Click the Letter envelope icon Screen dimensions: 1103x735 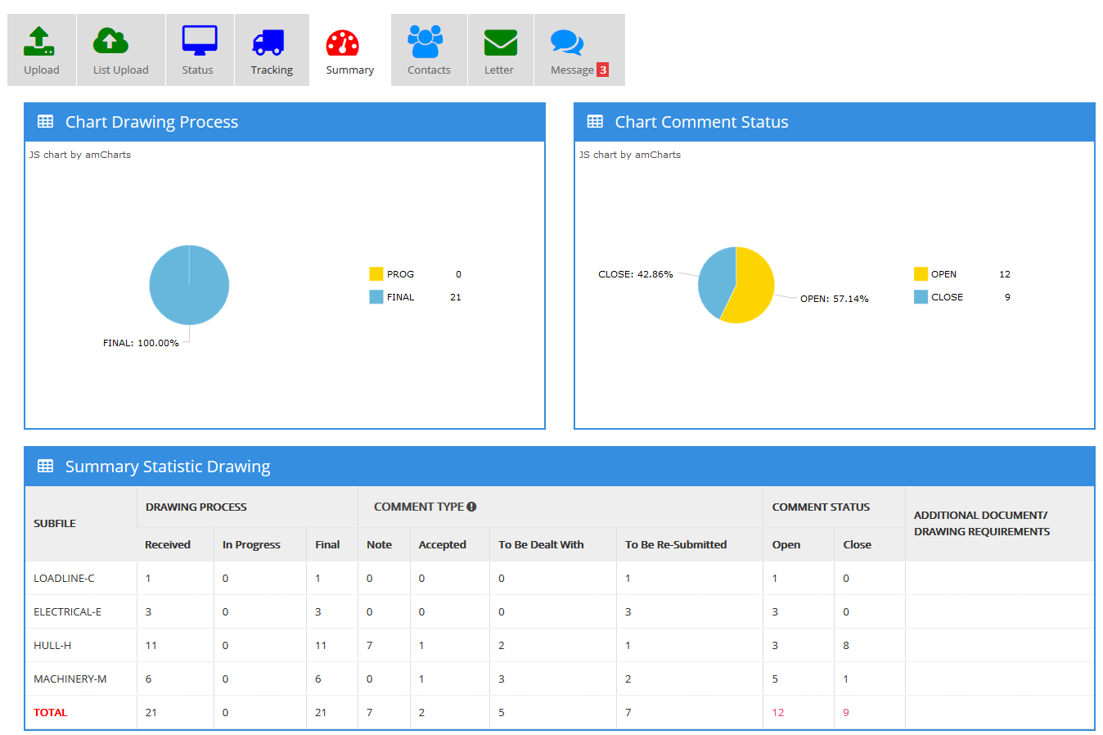click(500, 42)
